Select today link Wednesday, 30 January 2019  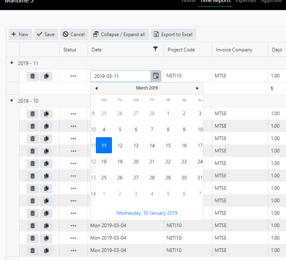tap(147, 213)
